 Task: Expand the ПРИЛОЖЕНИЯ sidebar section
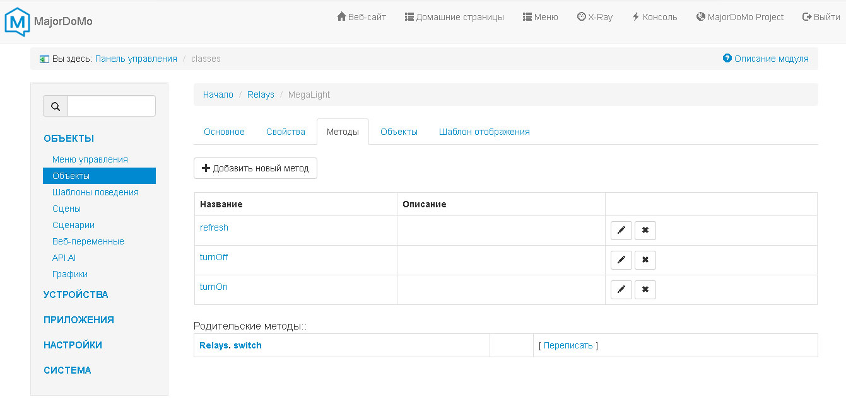[78, 319]
